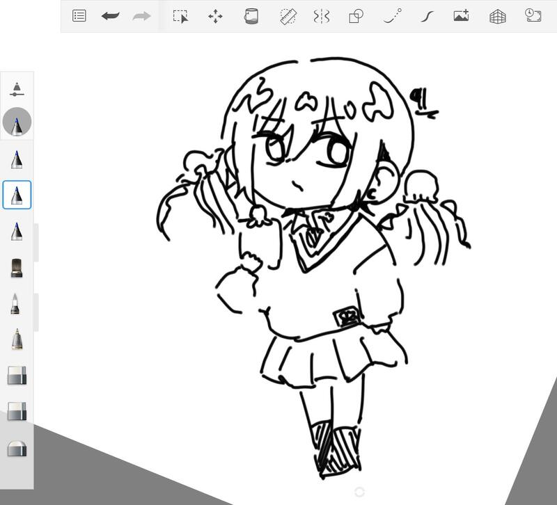The width and height of the screenshot is (557, 505).
Task: Pick the fine ink pen brush
Action: (x=15, y=304)
